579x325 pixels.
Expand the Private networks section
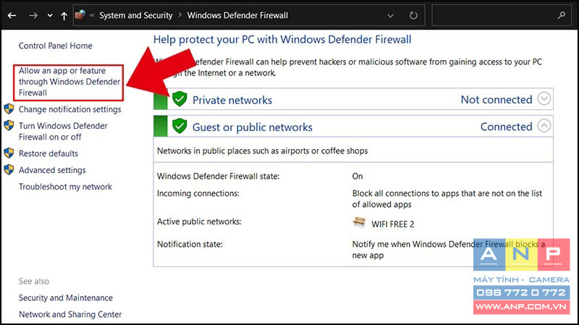544,98
